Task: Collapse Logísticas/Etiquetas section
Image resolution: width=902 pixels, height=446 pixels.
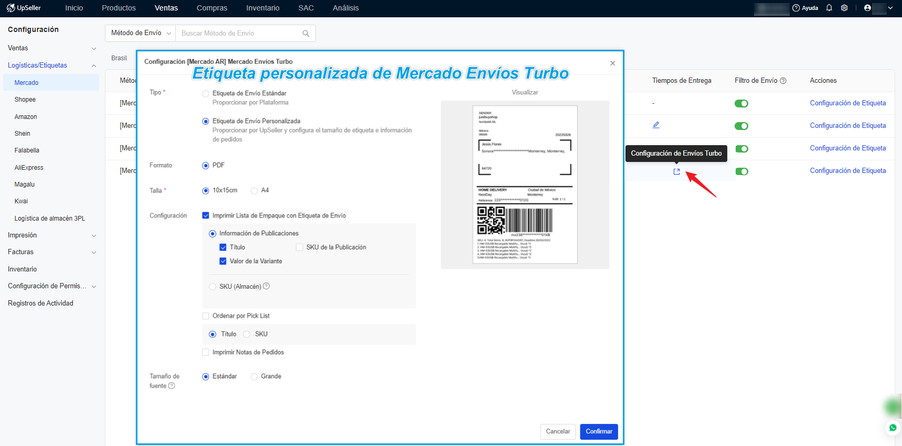Action: click(94, 66)
